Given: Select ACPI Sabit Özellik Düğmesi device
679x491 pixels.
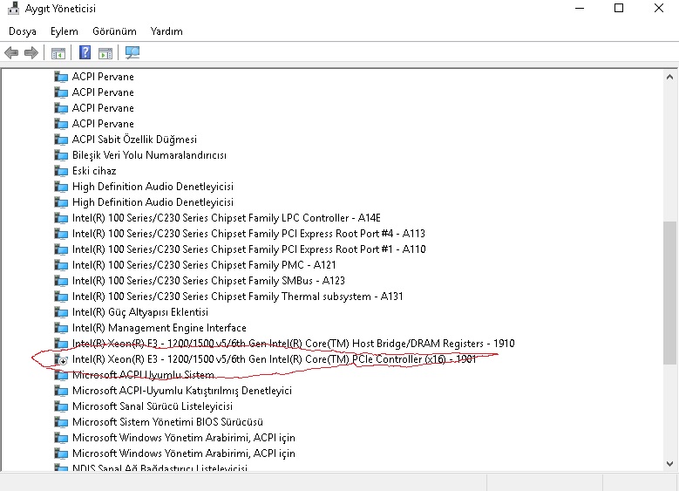Looking at the screenshot, I should point(134,140).
